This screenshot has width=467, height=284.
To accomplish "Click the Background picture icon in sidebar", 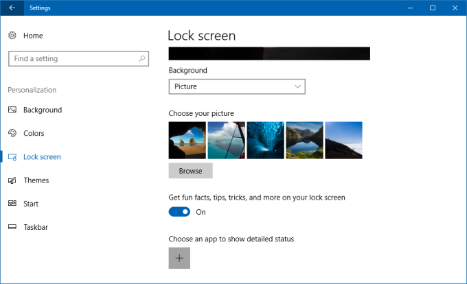I will pyautogui.click(x=12, y=110).
